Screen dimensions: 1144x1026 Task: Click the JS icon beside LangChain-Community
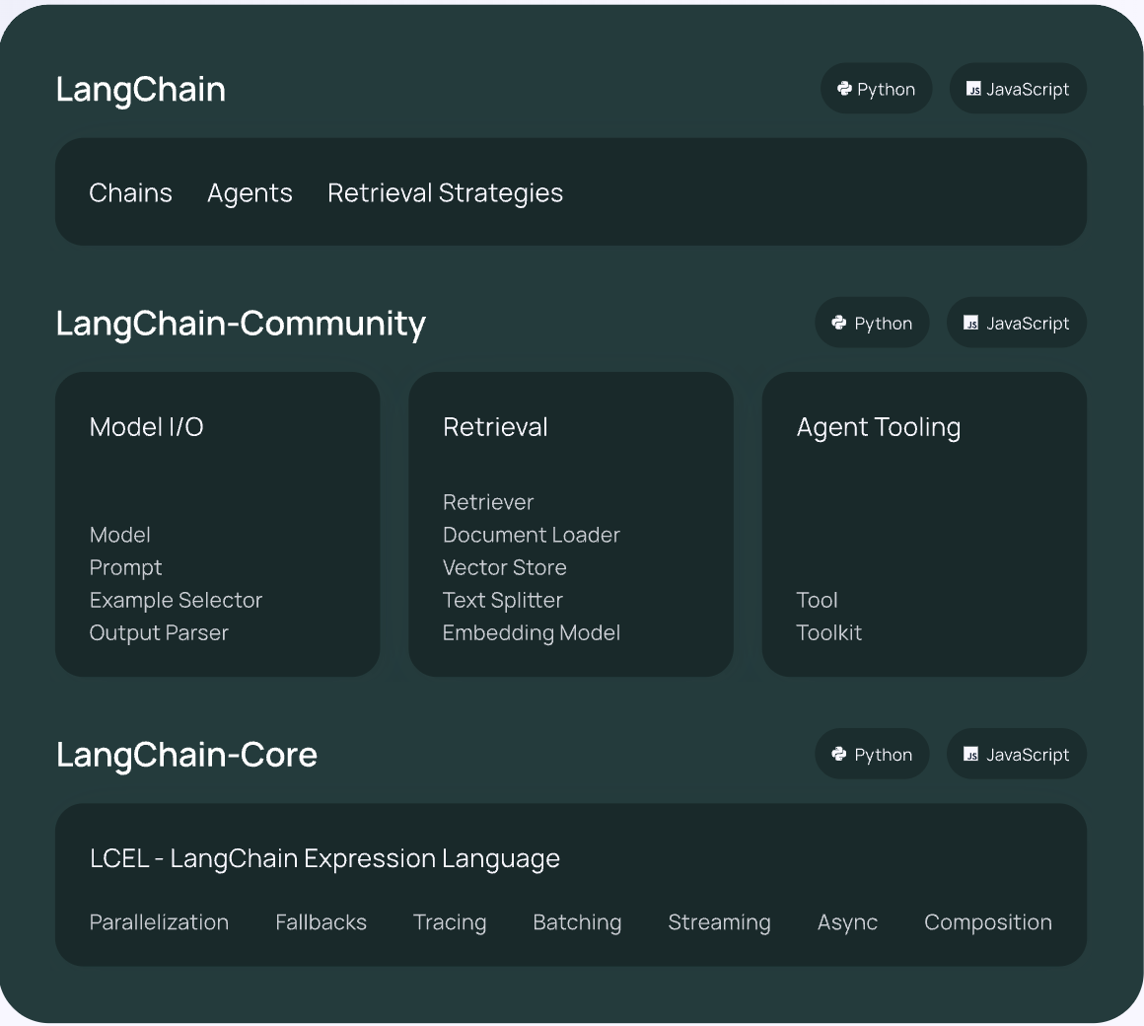[x=971, y=323]
